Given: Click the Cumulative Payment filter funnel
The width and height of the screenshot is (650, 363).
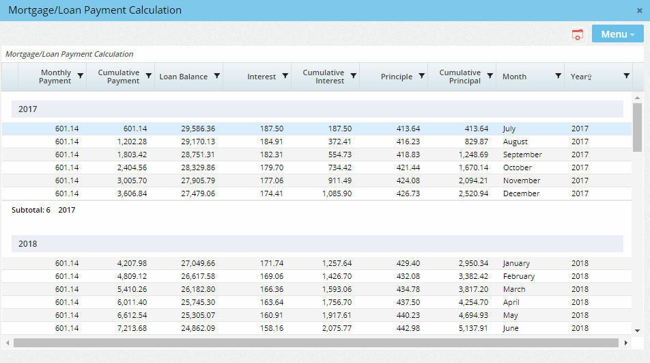Looking at the screenshot, I should tap(148, 77).
